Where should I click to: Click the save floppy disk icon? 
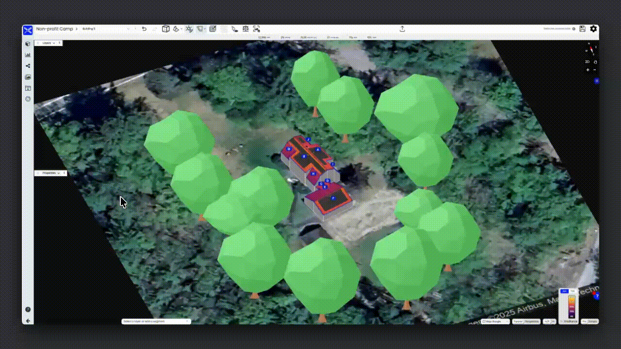coord(583,29)
